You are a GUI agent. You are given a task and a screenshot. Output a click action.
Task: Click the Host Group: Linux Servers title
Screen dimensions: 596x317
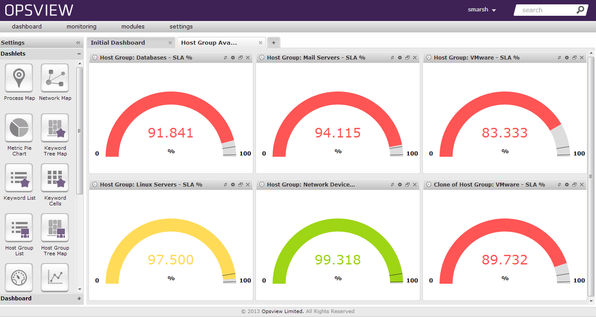(x=151, y=185)
